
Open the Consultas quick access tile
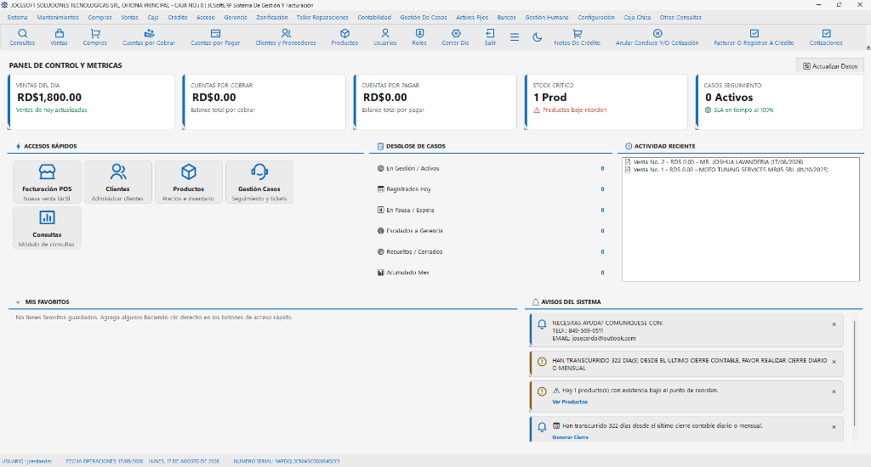click(48, 228)
